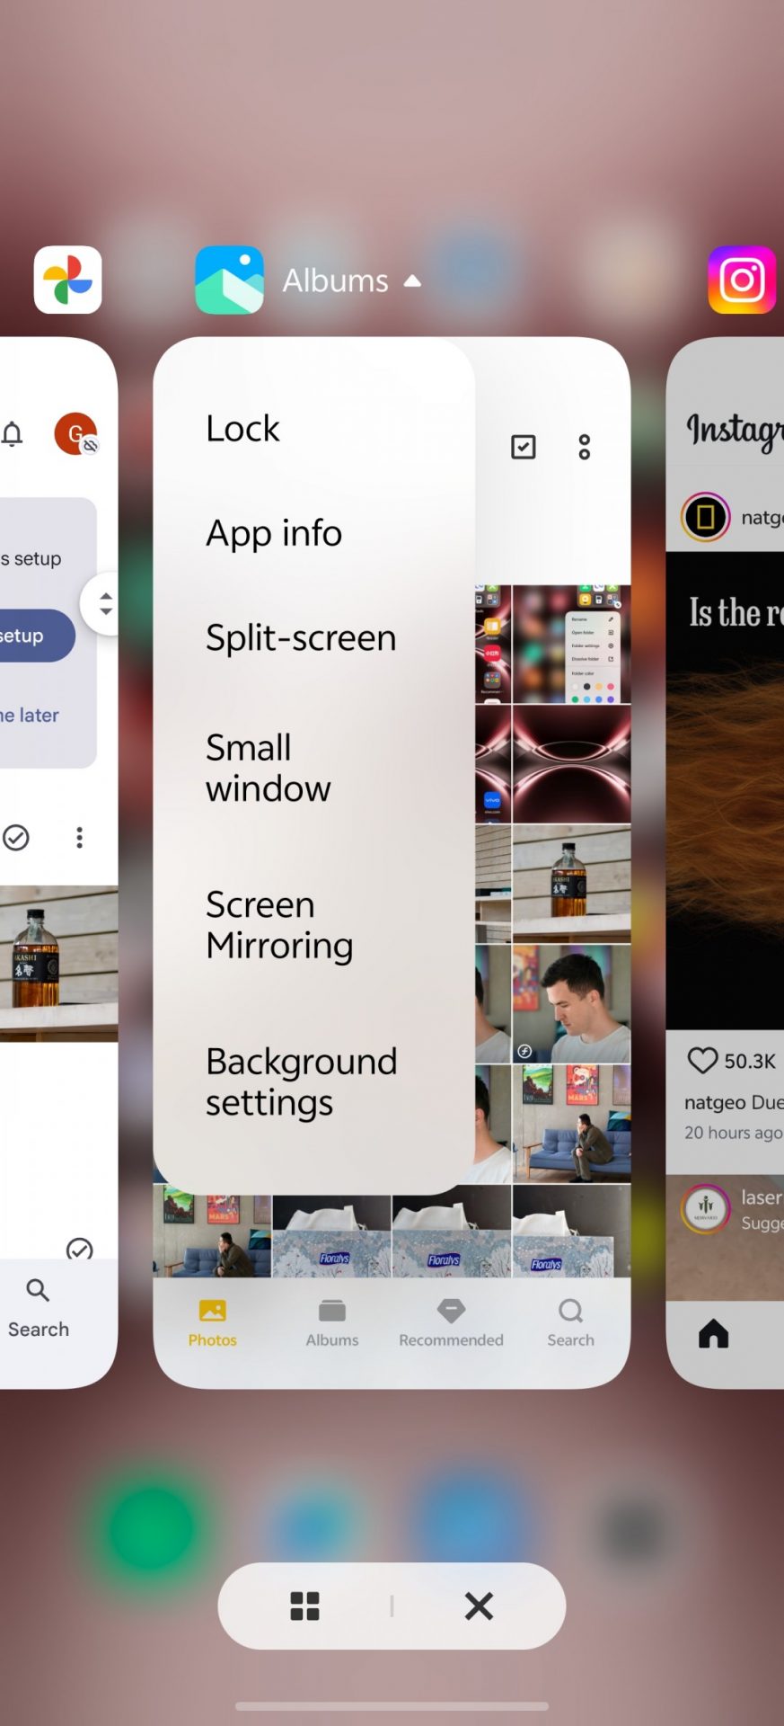This screenshot has width=784, height=1726.
Task: Open the man in profile photo thumbnail
Action: 571,1003
